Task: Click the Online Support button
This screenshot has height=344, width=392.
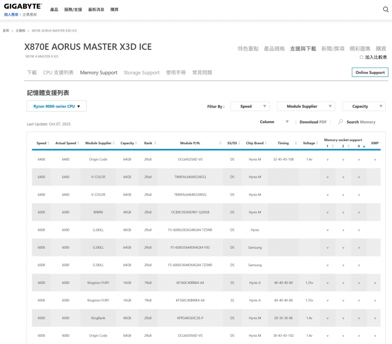Action: (370, 72)
